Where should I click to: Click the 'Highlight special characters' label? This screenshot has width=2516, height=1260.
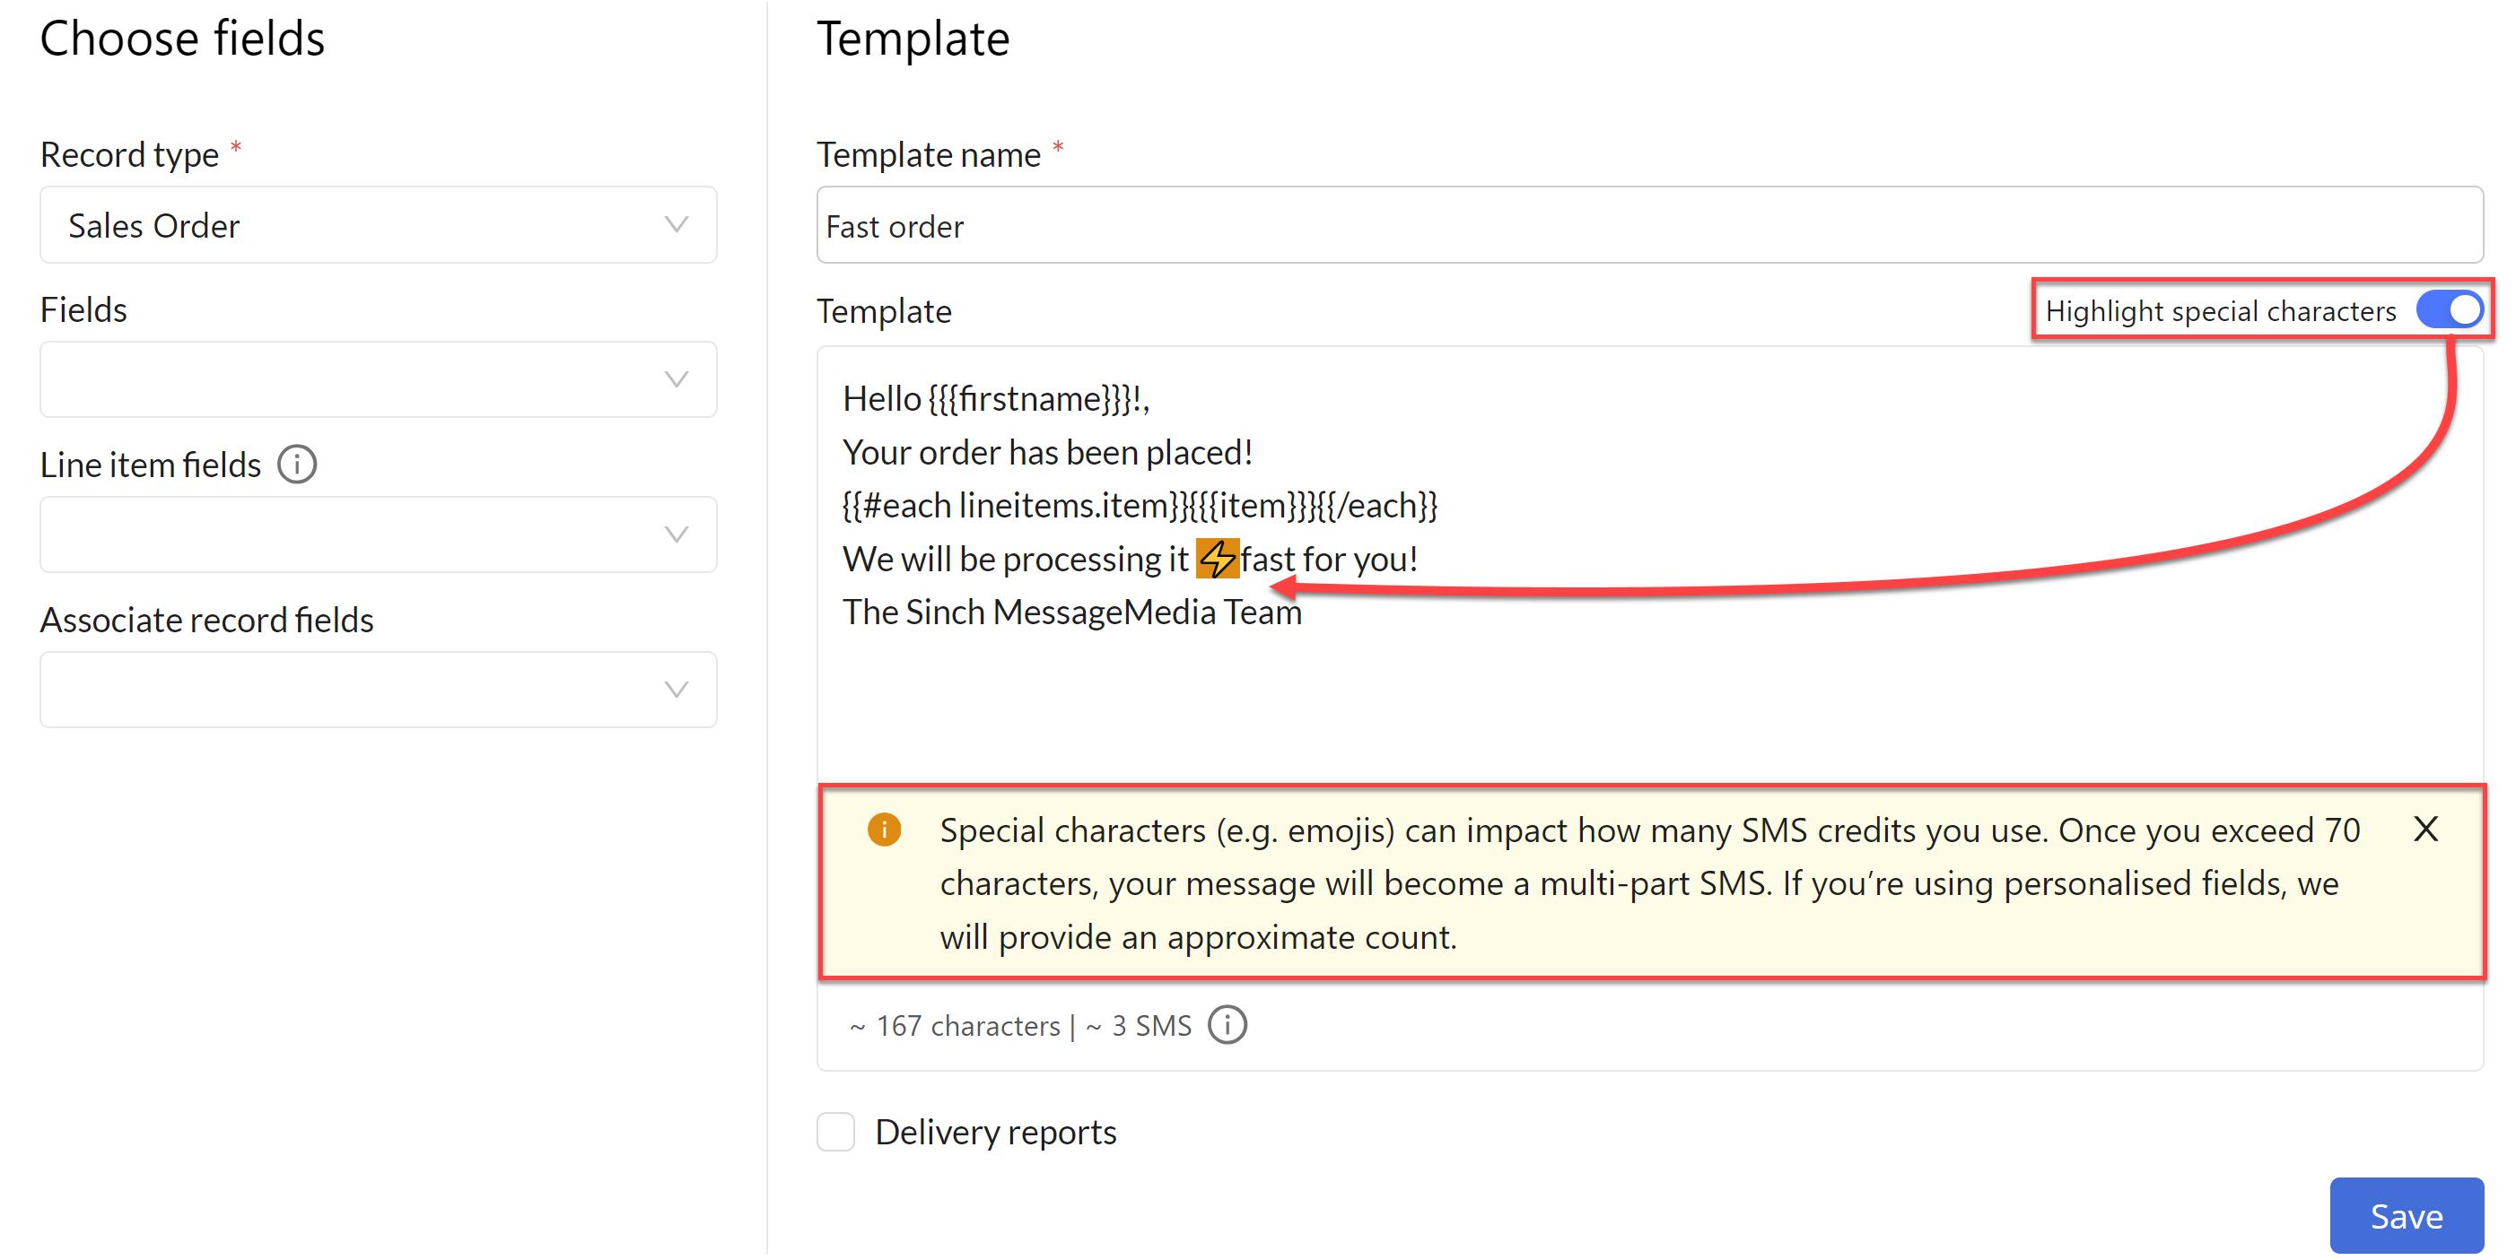[x=2220, y=310]
